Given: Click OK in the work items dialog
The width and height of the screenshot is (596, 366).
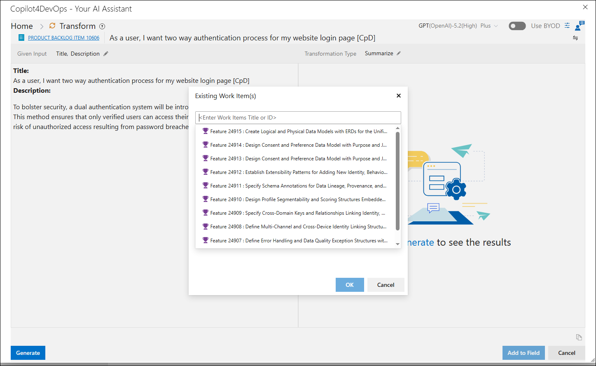Looking at the screenshot, I should click(350, 285).
